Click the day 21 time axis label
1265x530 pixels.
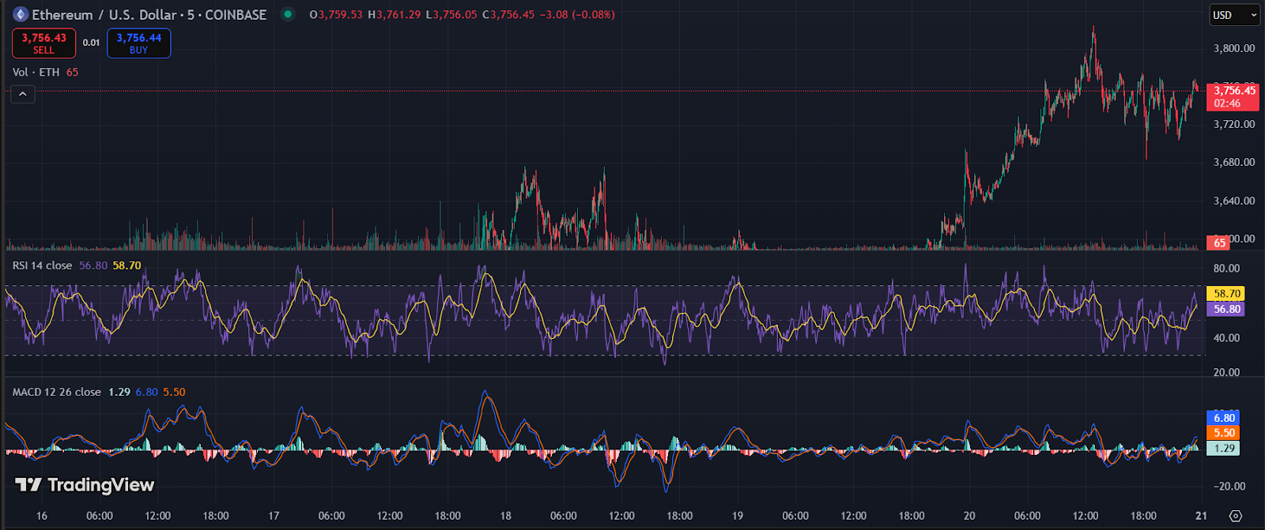(1201, 516)
